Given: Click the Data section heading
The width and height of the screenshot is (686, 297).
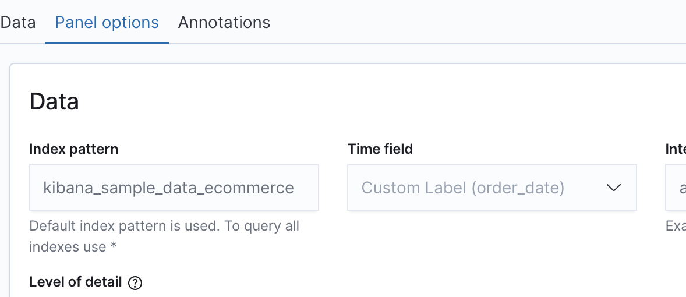Looking at the screenshot, I should [x=54, y=102].
